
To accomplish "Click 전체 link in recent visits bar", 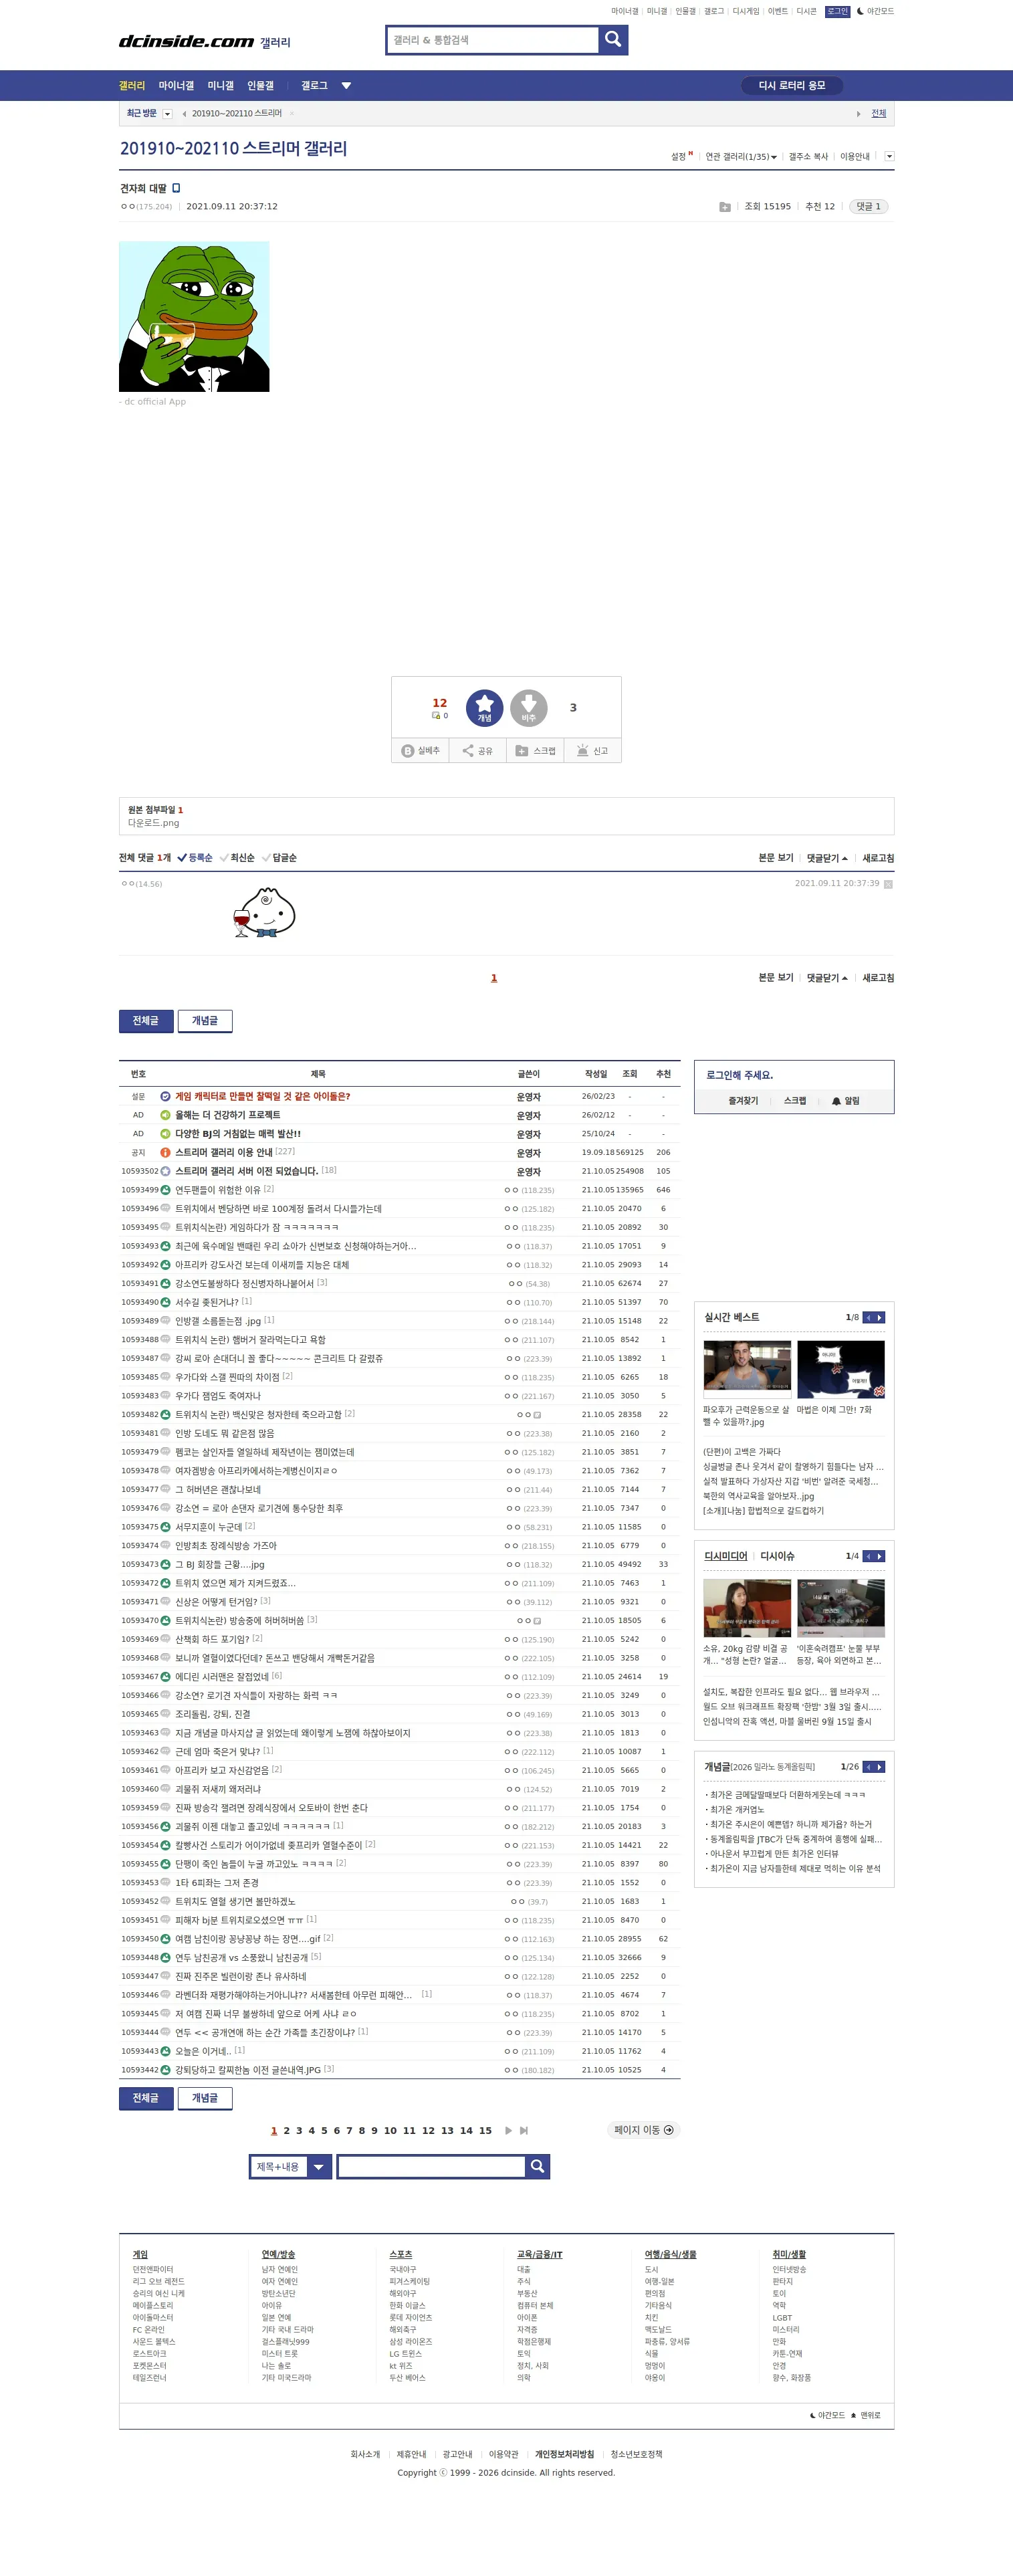I will click(x=878, y=114).
